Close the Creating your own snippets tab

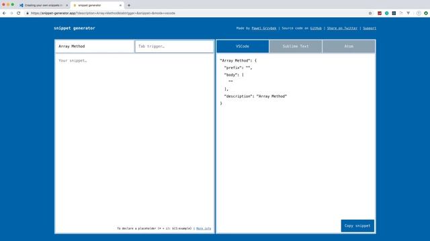point(67,5)
